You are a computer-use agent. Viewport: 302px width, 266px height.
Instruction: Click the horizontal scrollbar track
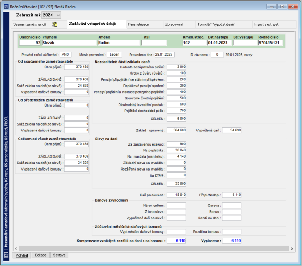[x=154, y=249]
